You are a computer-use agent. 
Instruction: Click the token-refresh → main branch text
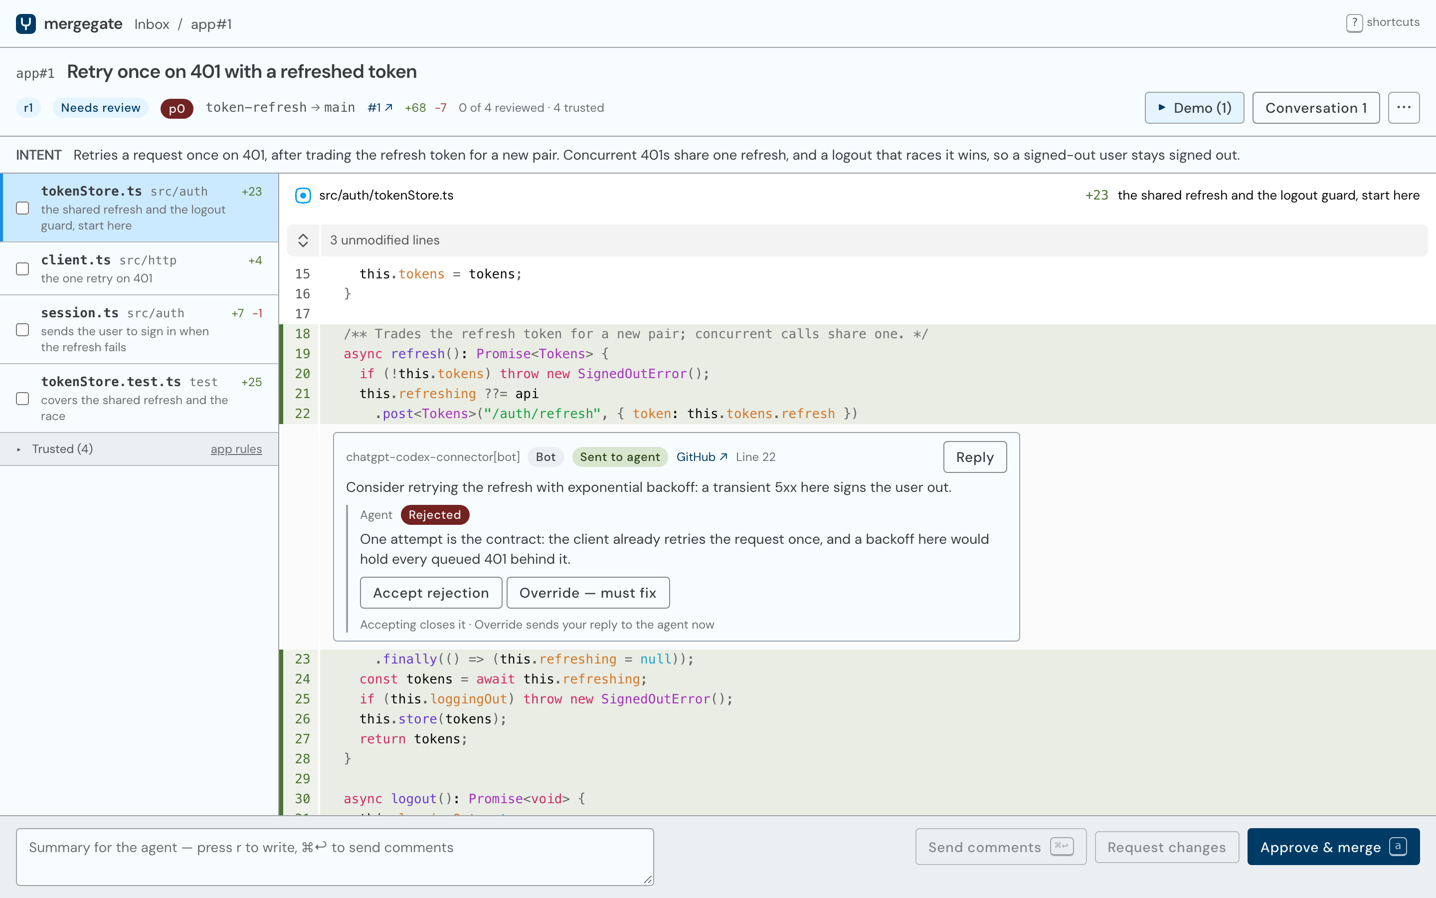(x=280, y=107)
